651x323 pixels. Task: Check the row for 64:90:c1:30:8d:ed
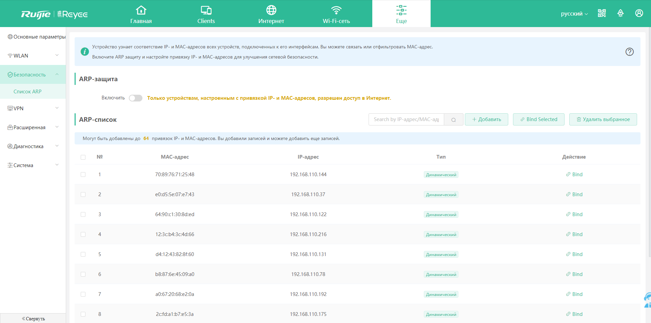pyautogui.click(x=83, y=214)
